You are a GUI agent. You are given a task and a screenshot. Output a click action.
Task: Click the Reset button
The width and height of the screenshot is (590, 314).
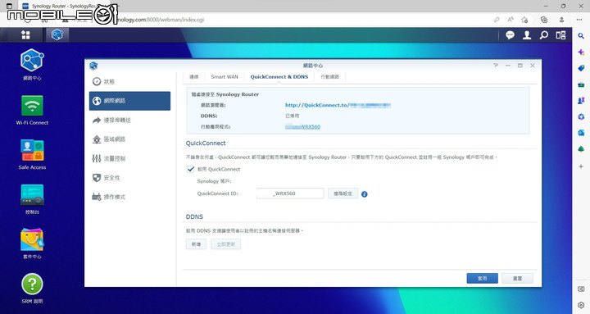(517, 278)
